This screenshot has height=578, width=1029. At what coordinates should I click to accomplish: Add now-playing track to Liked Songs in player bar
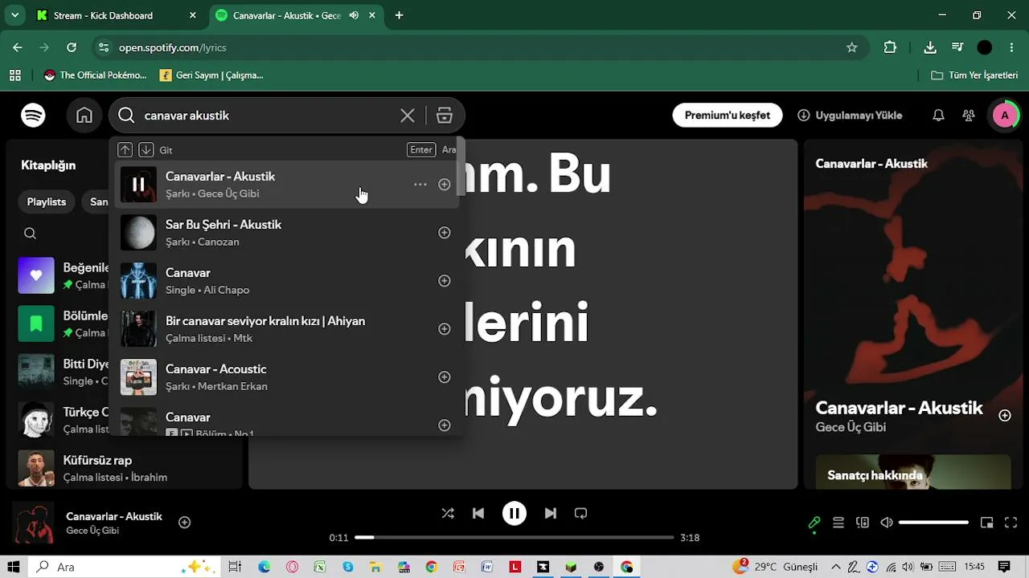pyautogui.click(x=184, y=523)
